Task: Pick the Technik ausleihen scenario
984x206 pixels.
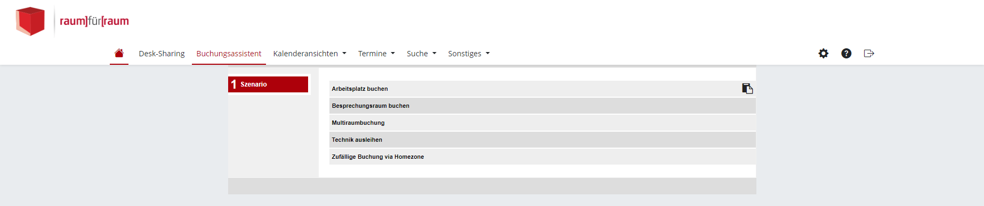Action: pyautogui.click(x=542, y=140)
